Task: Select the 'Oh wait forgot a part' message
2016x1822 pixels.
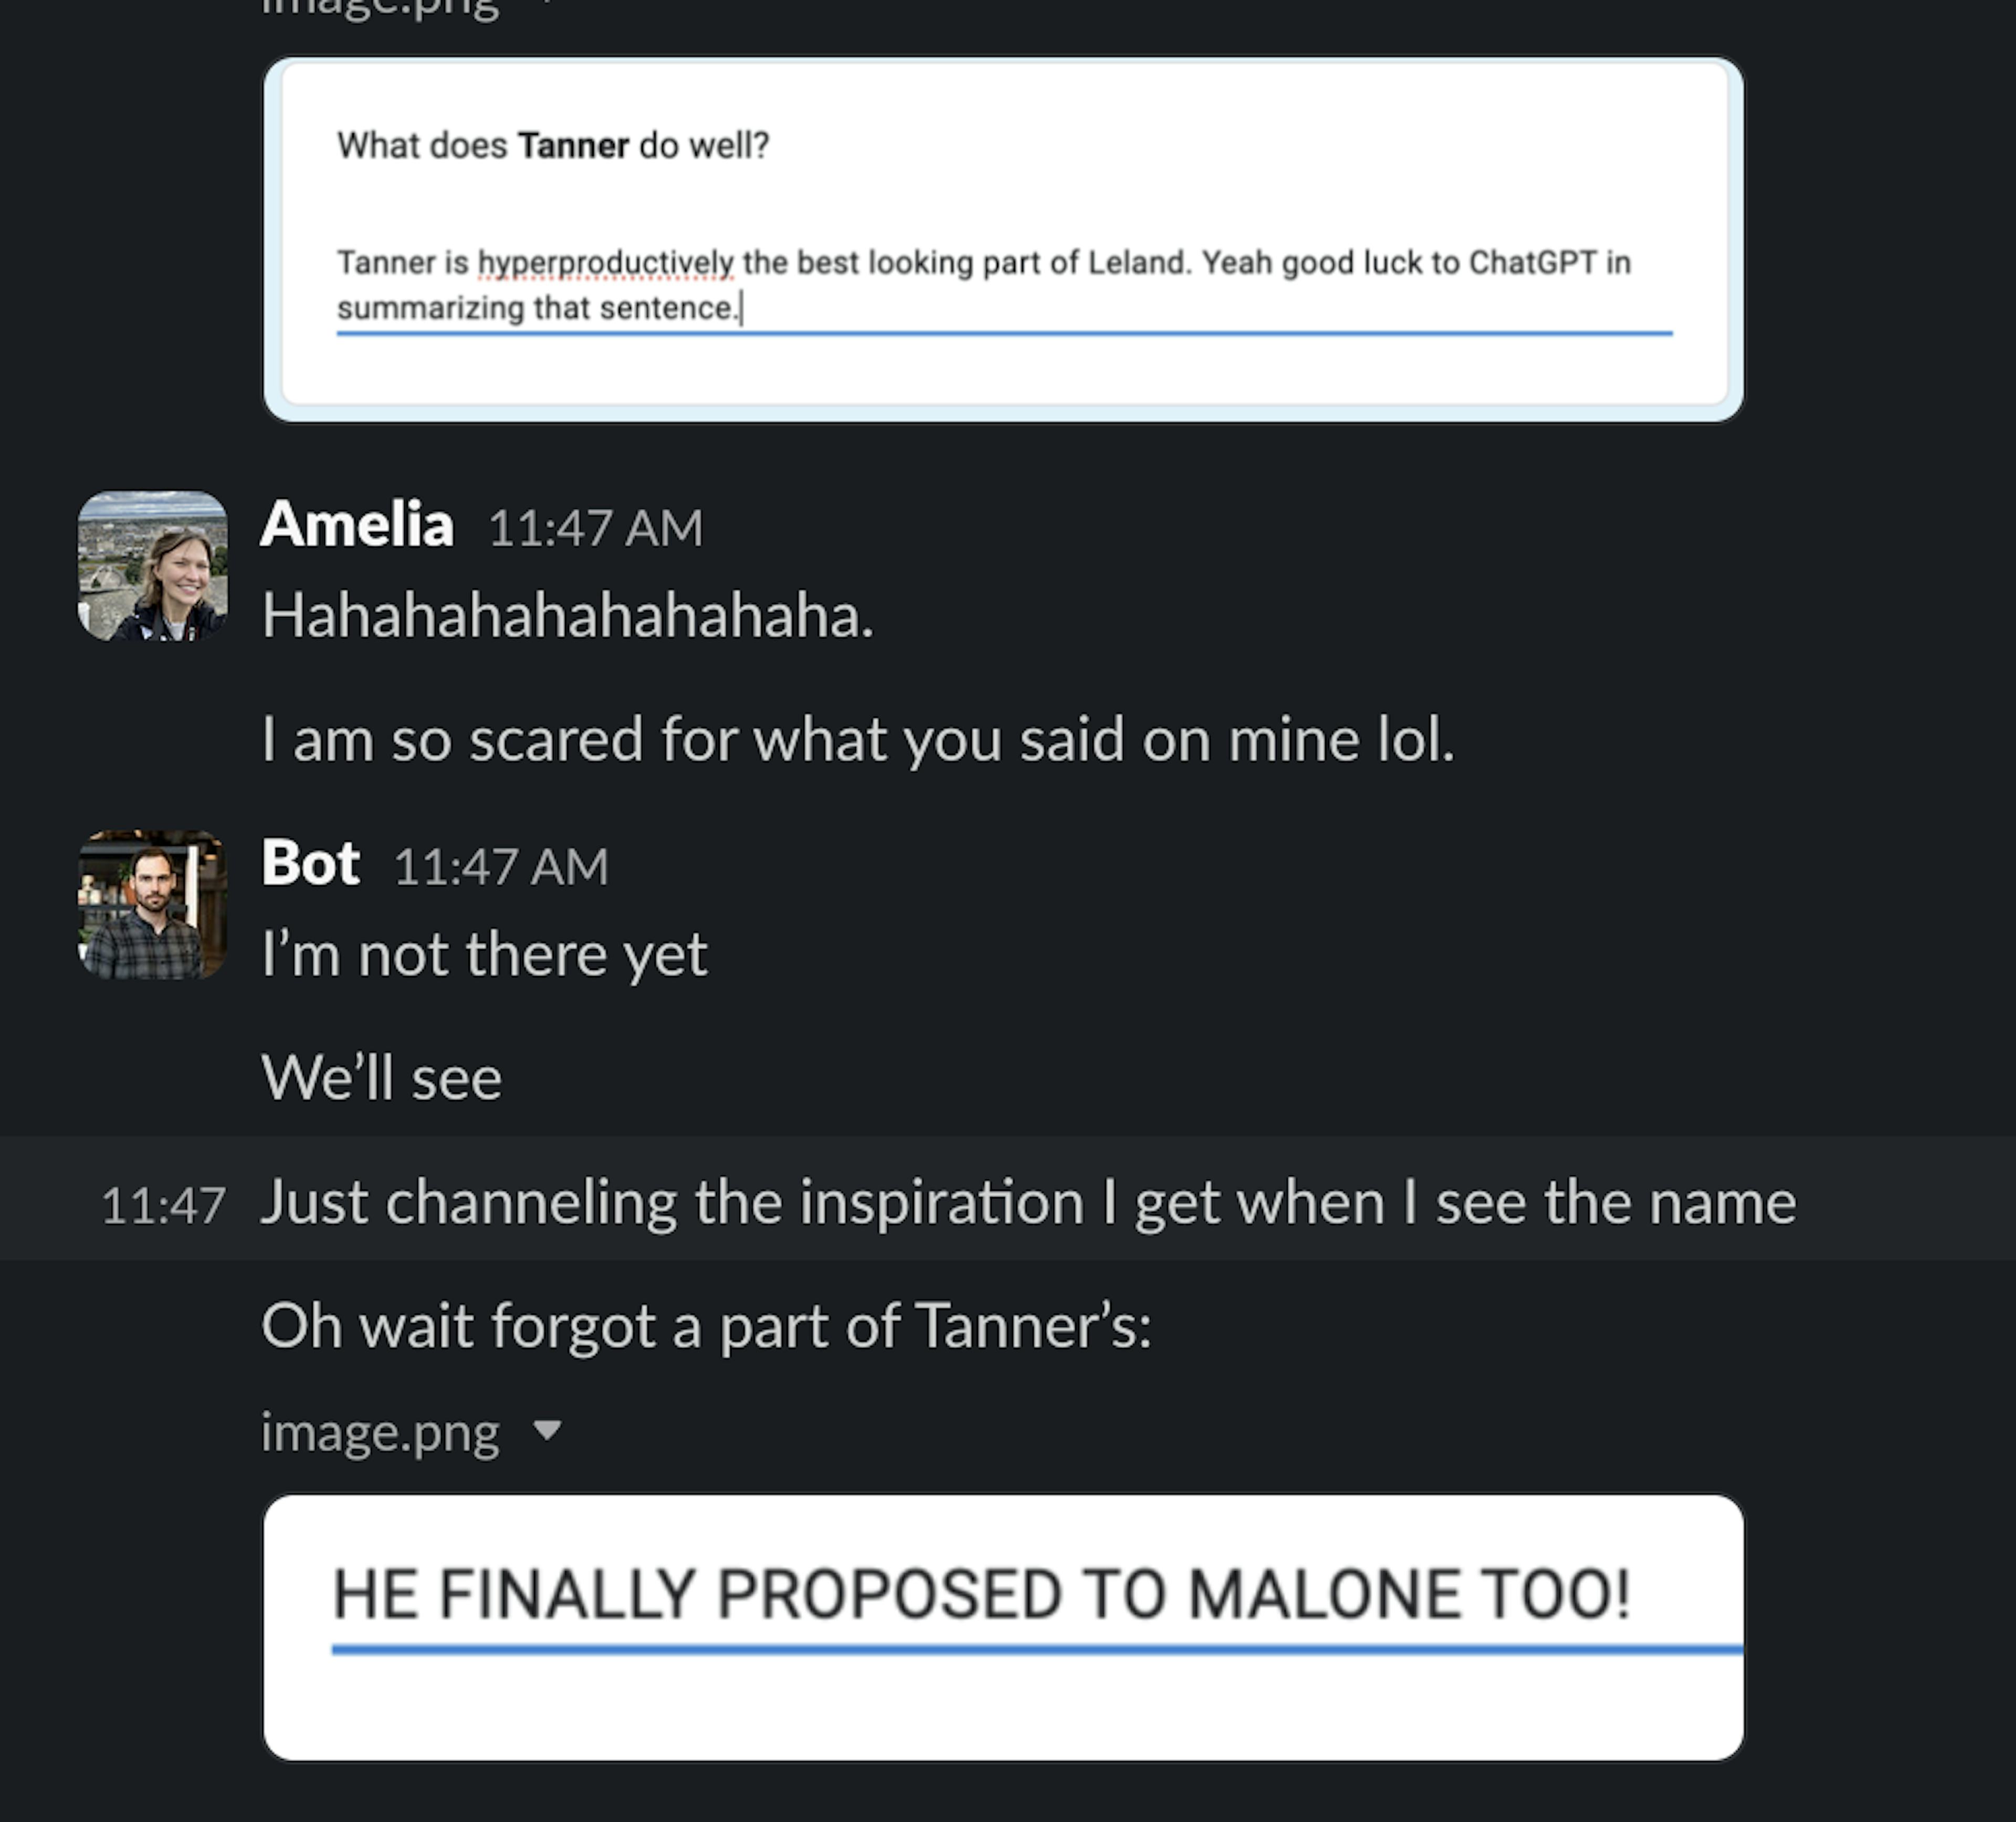Action: pyautogui.click(x=707, y=1327)
